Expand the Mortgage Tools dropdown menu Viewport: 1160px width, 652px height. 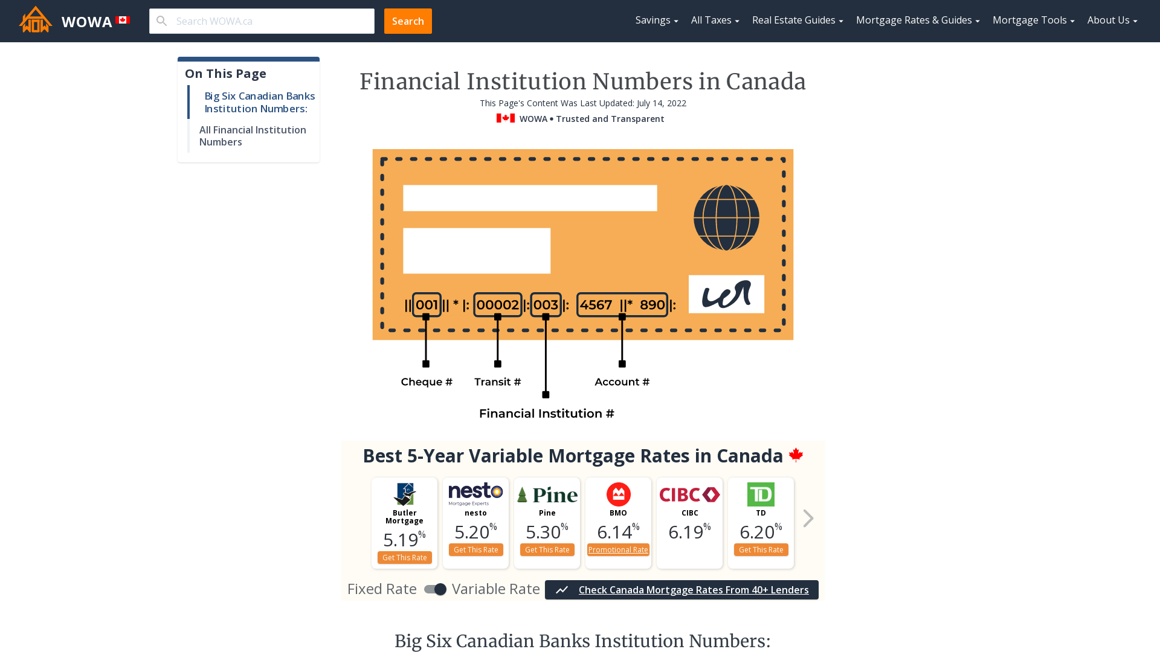click(x=1033, y=21)
